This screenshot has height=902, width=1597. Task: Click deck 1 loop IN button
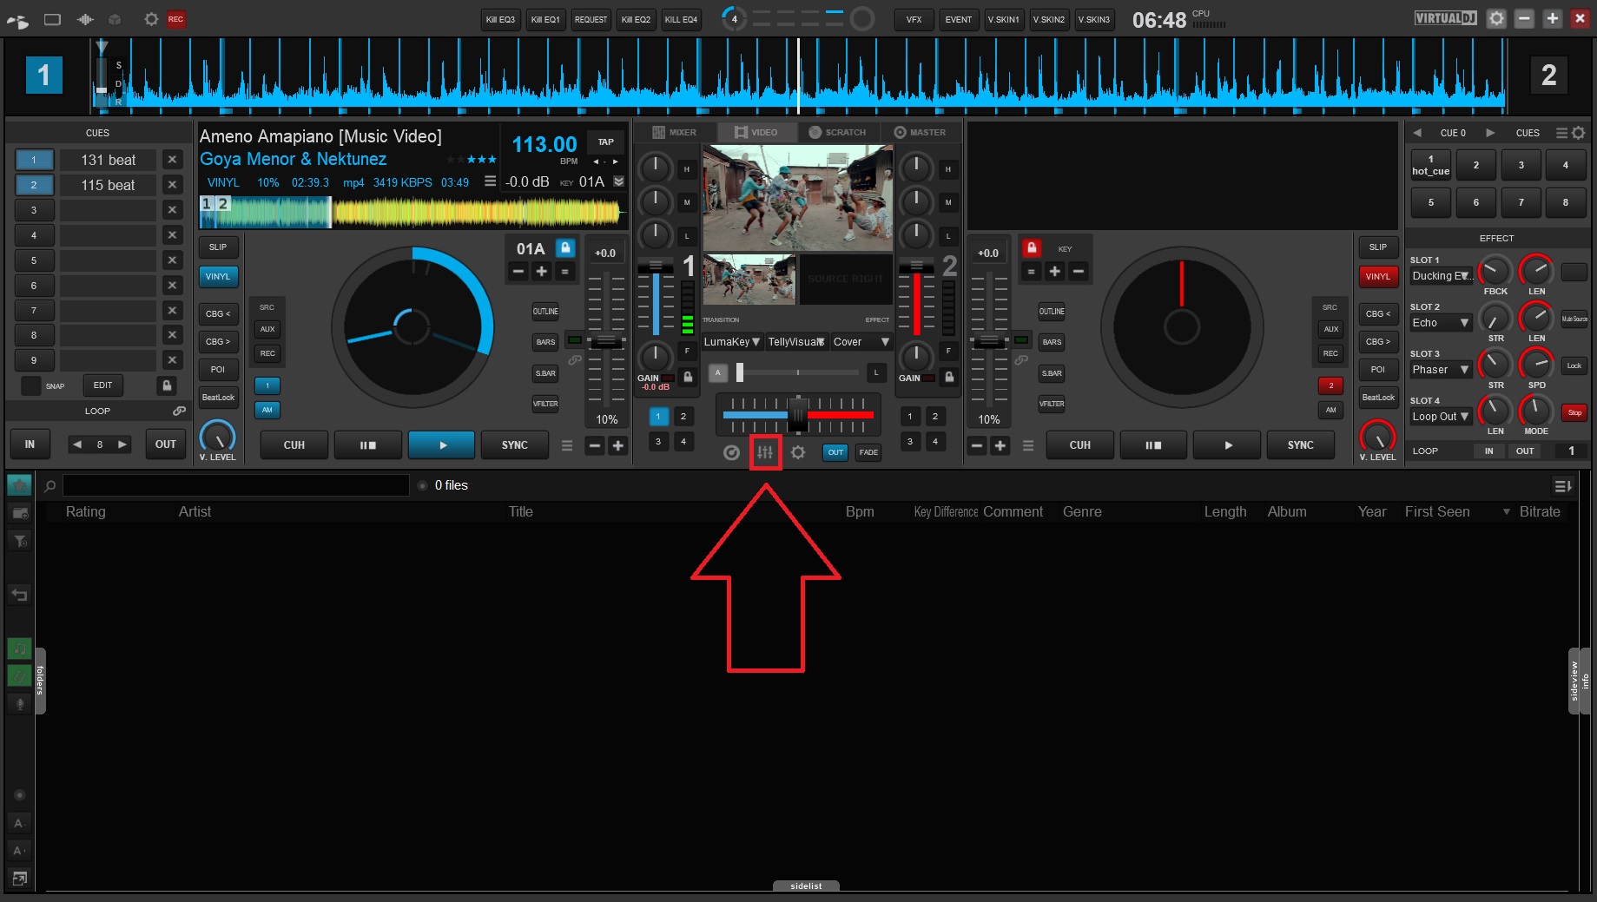click(x=30, y=444)
